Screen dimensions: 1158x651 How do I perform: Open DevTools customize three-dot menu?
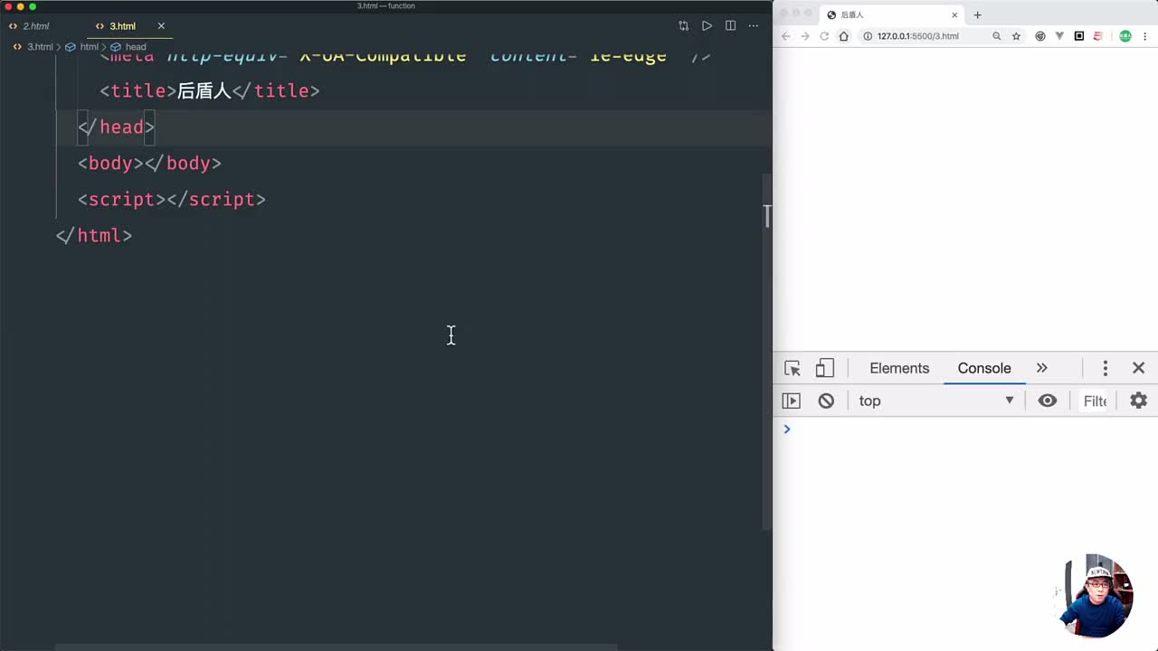(x=1105, y=368)
